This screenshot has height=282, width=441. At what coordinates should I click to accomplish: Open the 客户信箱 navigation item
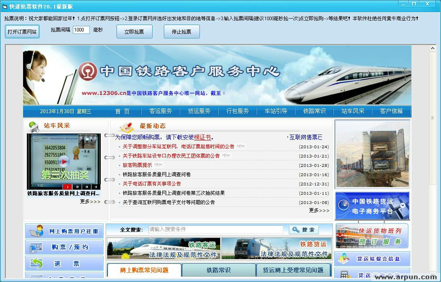click(391, 111)
